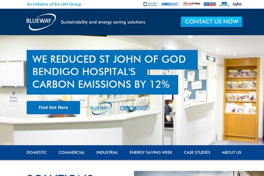
Task: Open the CASE STUDIES menu item
Action: (x=197, y=152)
